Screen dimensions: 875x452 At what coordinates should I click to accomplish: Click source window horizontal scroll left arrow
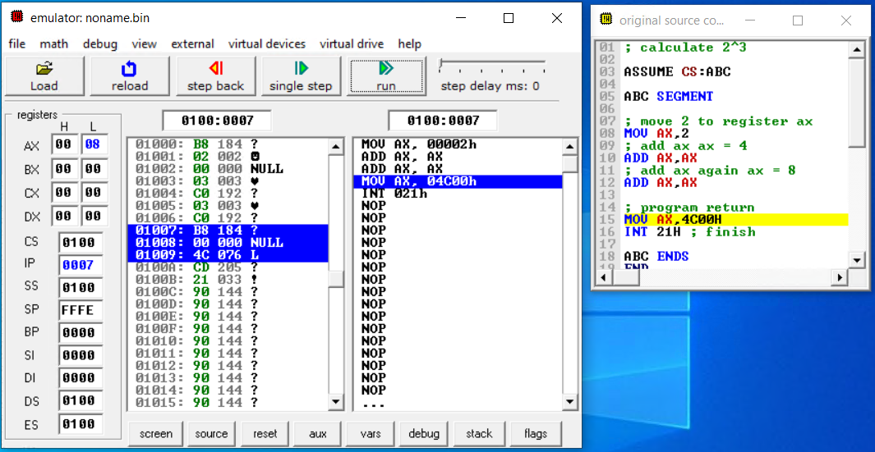pyautogui.click(x=603, y=277)
